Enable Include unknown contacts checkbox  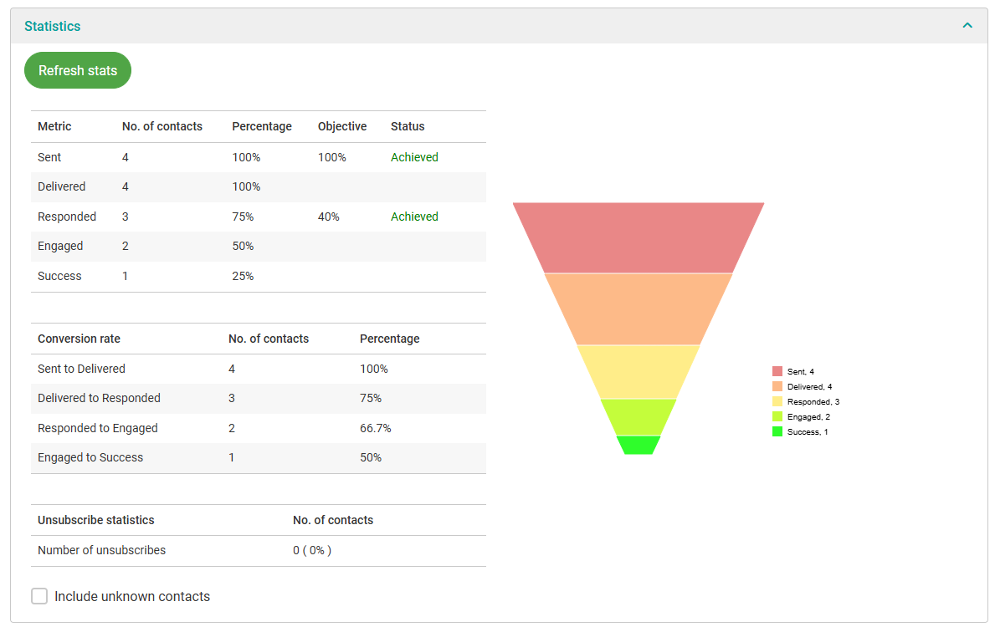[x=39, y=596]
